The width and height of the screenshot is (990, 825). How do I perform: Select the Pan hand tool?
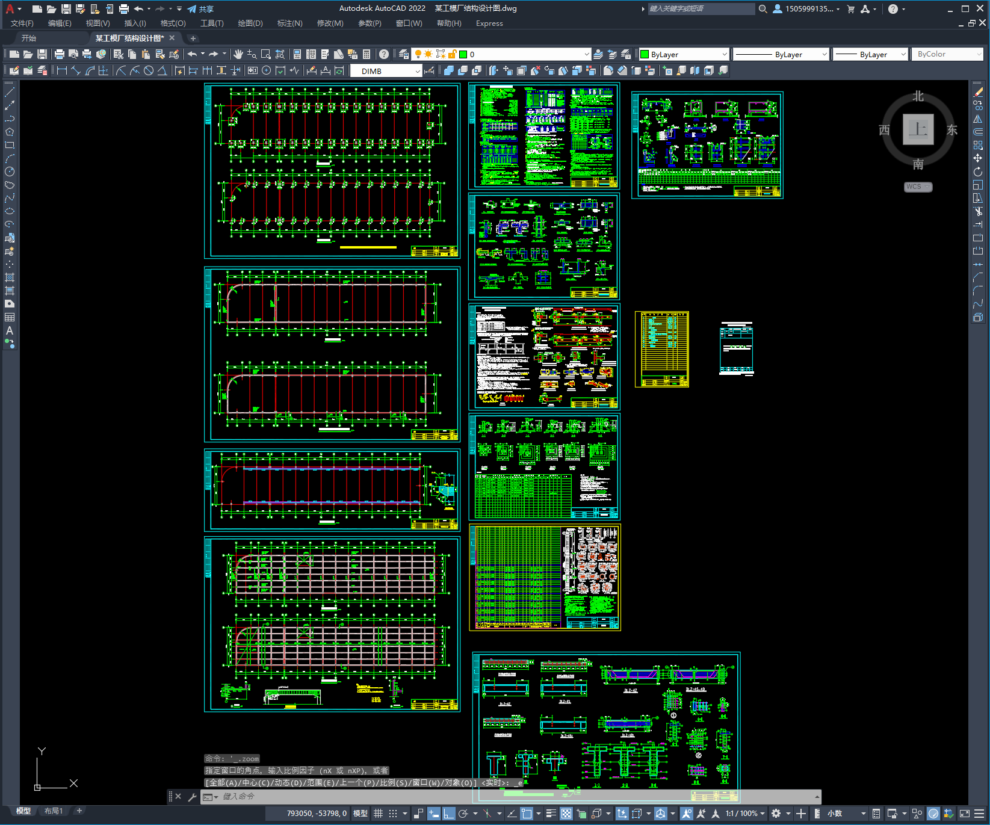click(x=238, y=54)
